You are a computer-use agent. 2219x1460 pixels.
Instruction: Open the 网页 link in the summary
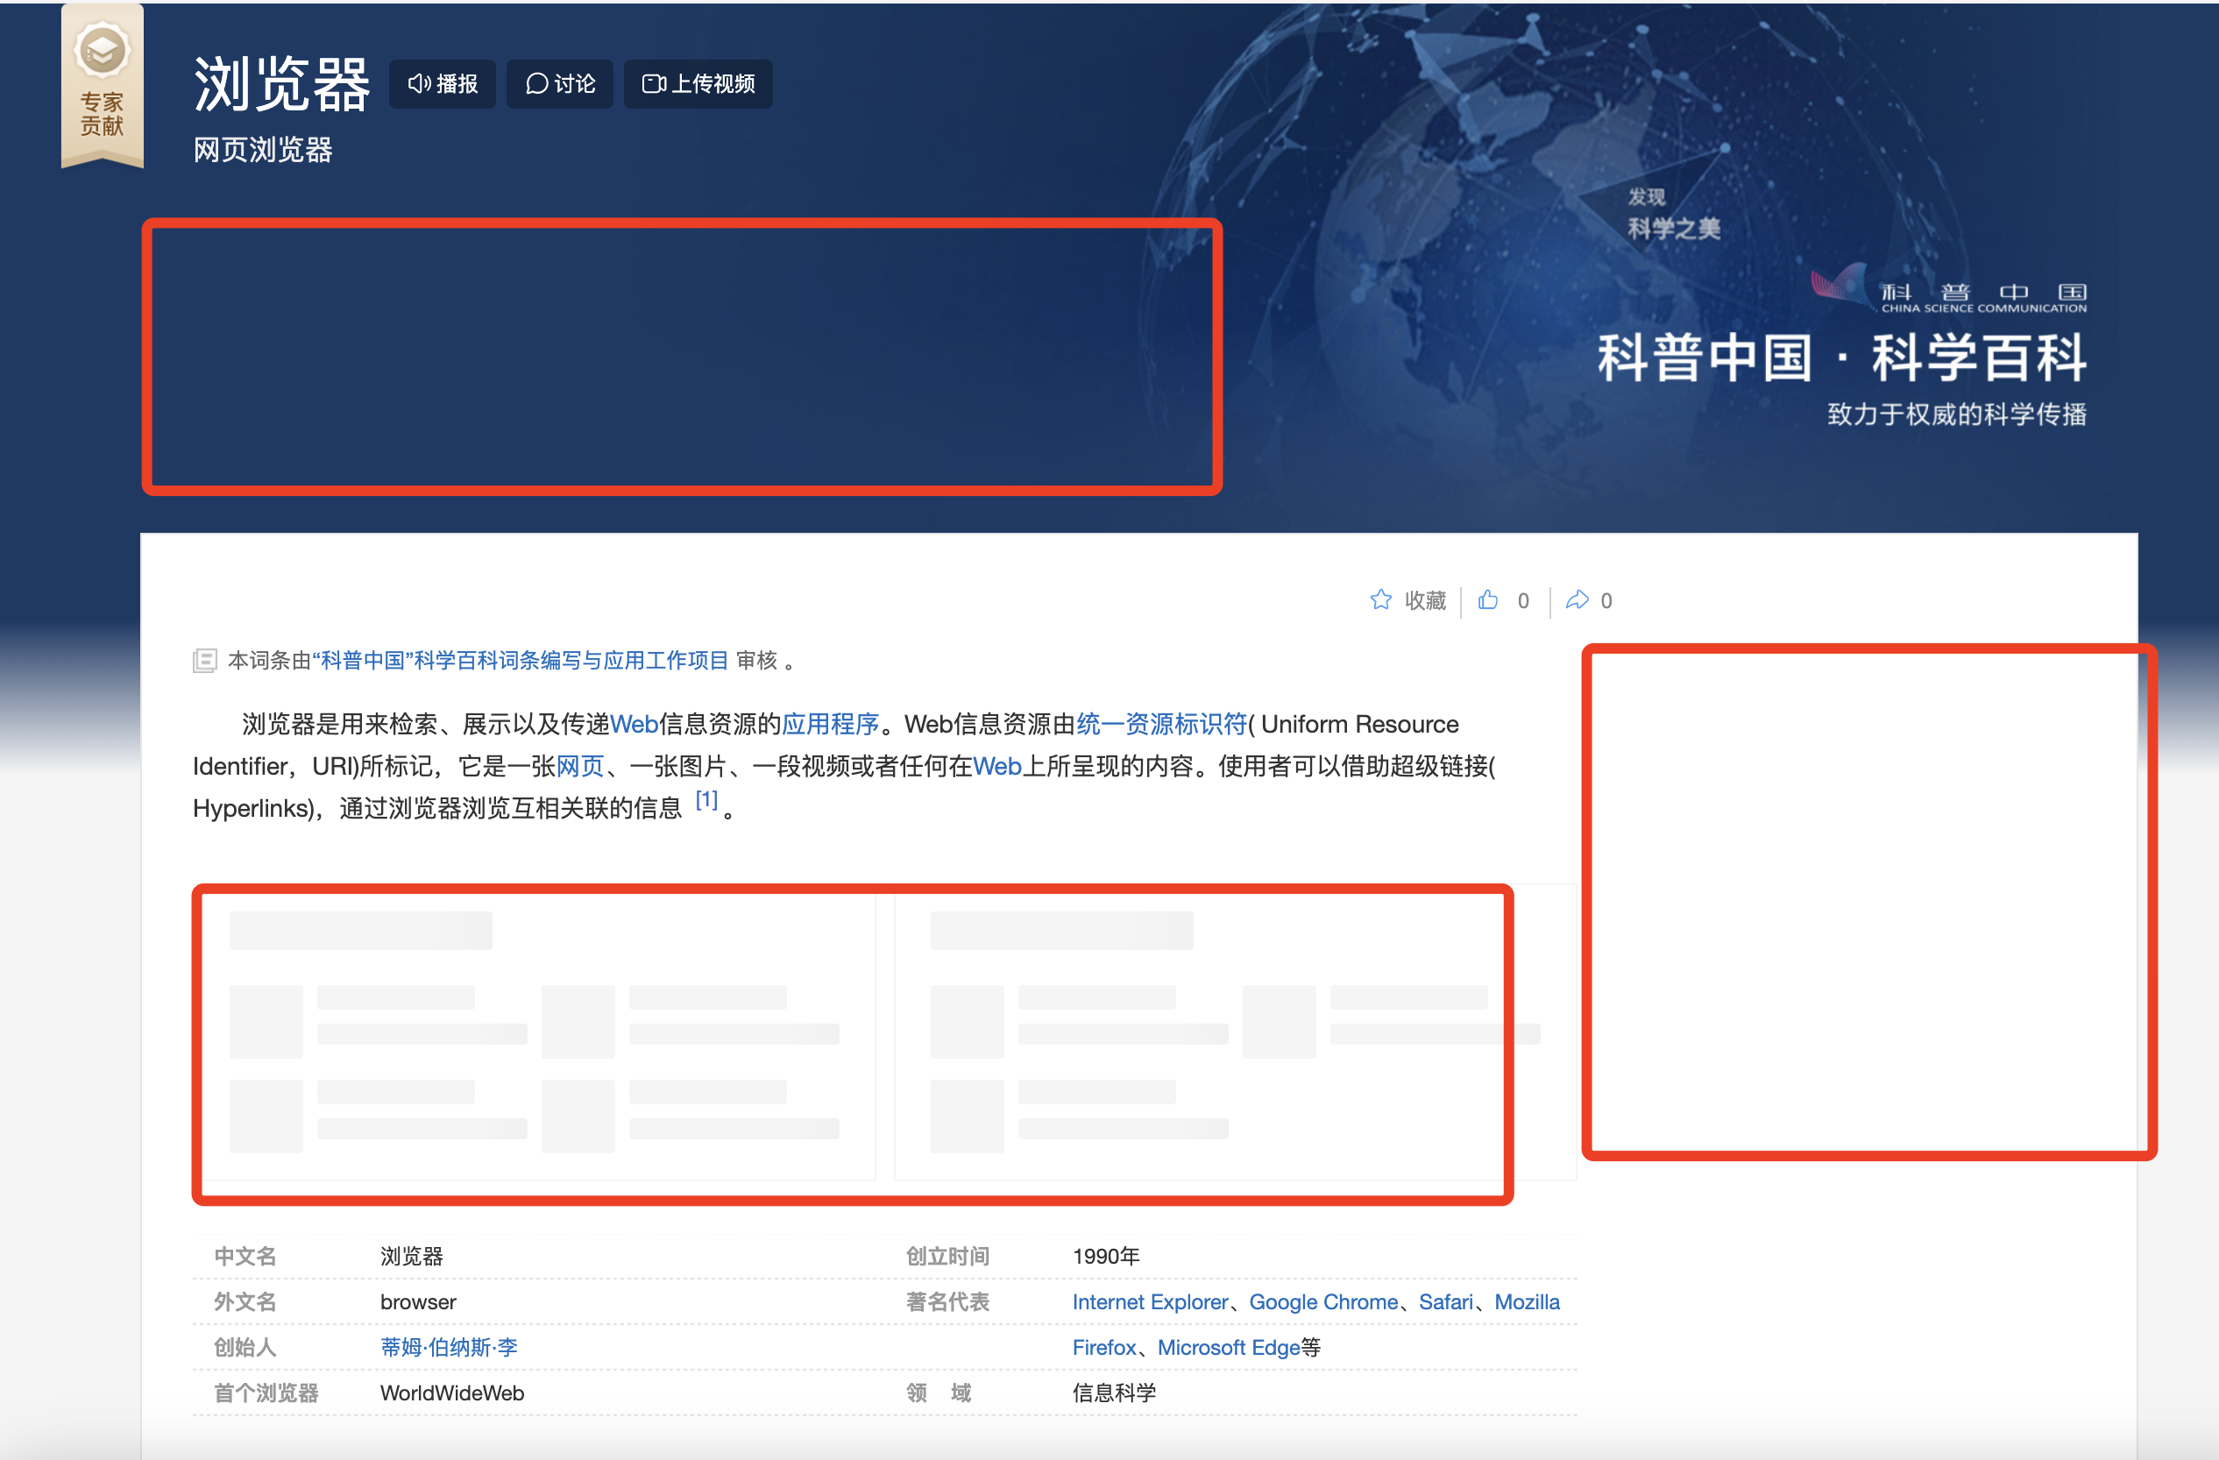point(580,766)
